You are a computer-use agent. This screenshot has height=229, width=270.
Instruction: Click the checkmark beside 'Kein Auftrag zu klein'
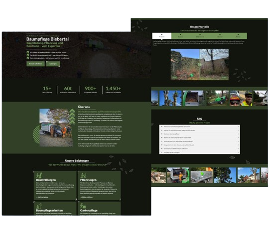tap(28, 58)
